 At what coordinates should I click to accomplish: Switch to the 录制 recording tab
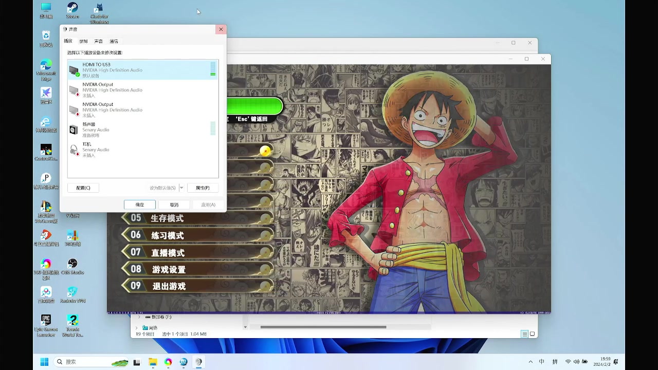click(x=83, y=41)
